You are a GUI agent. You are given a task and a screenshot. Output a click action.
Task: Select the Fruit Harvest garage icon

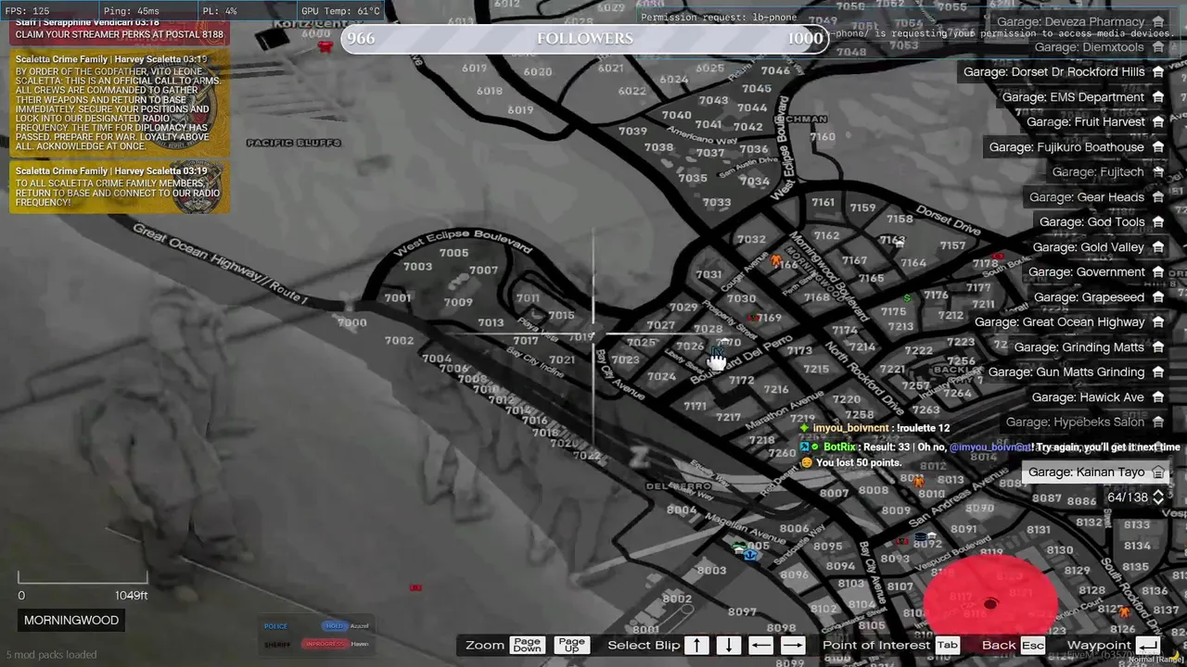click(x=1158, y=121)
